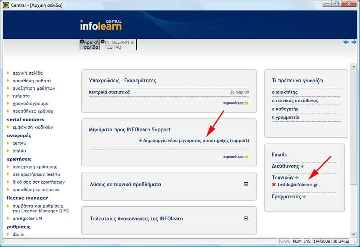Viewport: 360px width, 247px height.
Task: Open τμήματα in the sidebar
Action: pos(21,96)
